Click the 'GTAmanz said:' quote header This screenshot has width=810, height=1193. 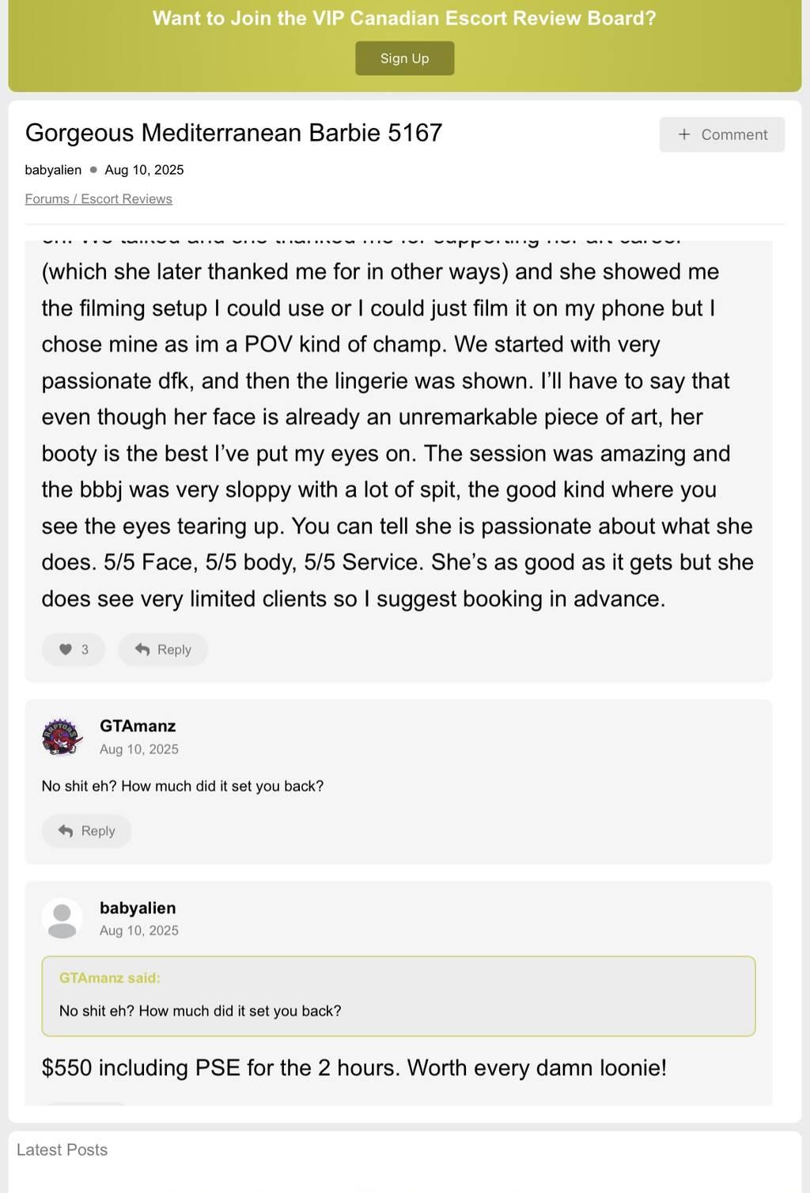pyautogui.click(x=109, y=978)
